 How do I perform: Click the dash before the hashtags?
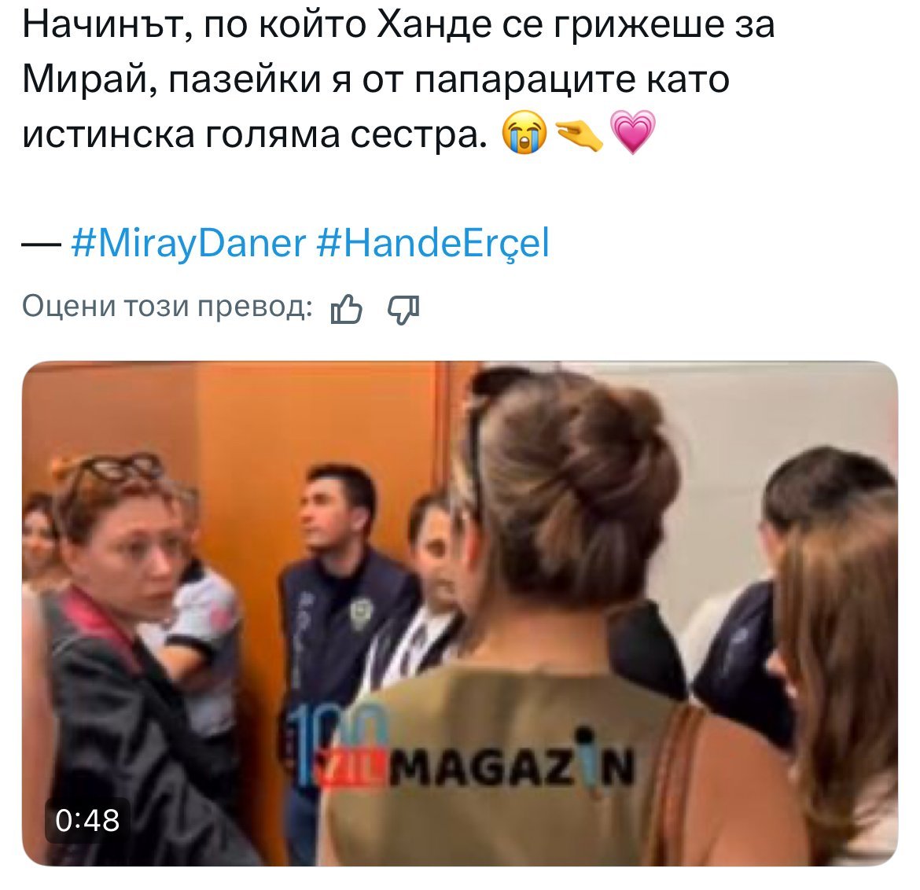click(42, 244)
